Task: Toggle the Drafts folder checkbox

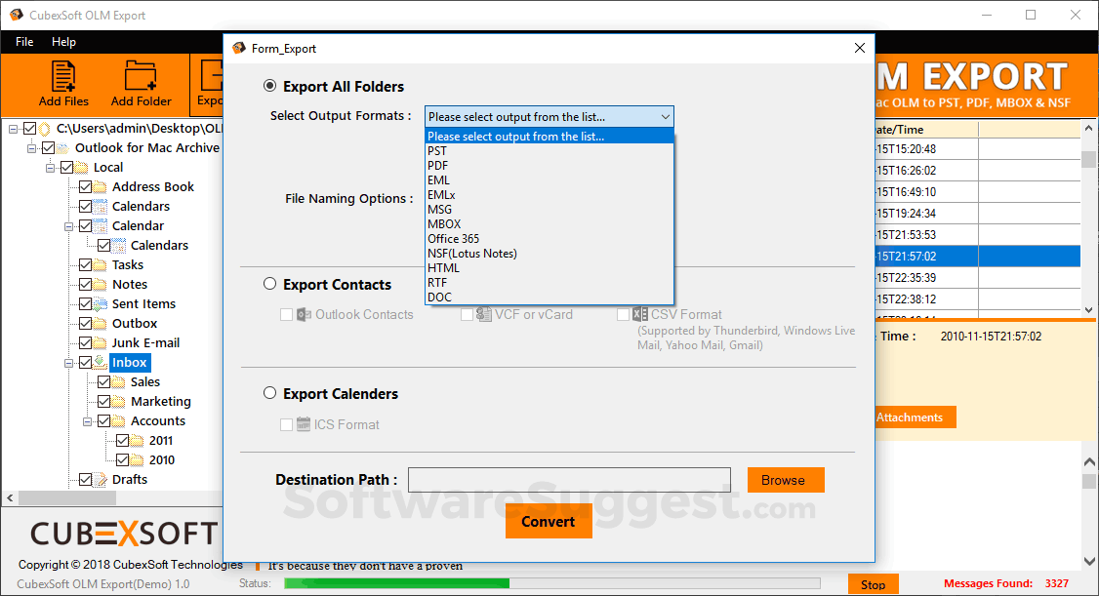Action: (x=85, y=480)
